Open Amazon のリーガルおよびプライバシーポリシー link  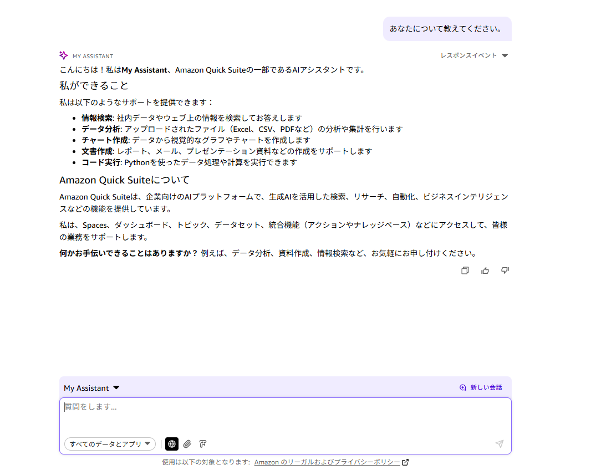click(x=327, y=462)
